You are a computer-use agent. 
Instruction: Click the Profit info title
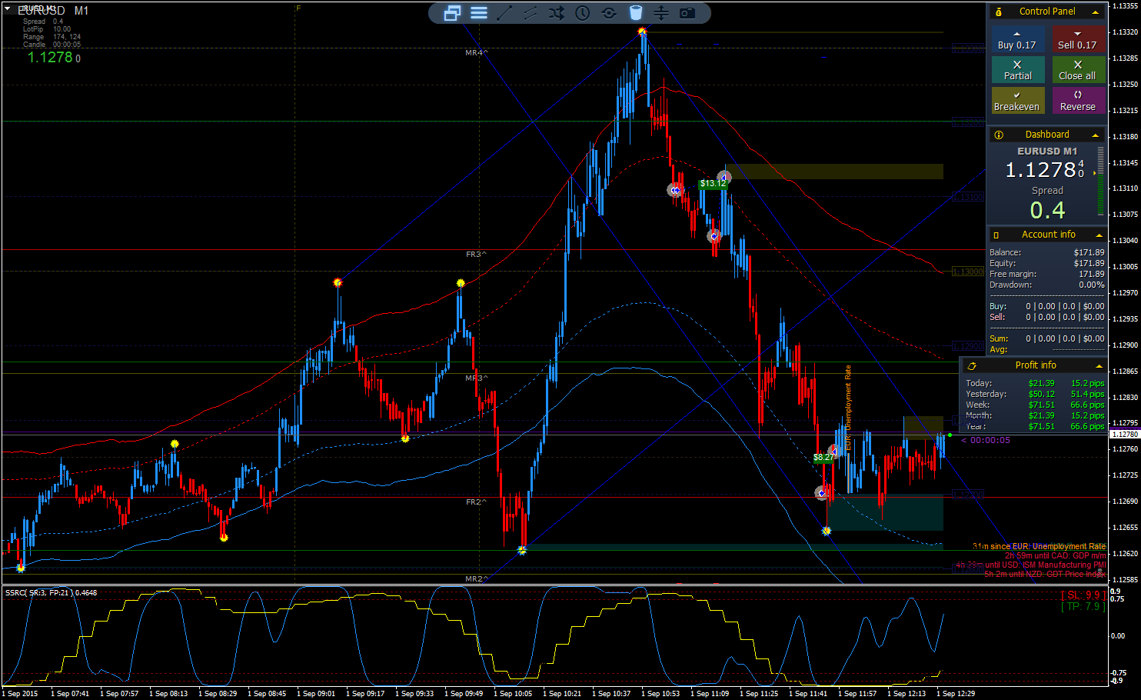tap(1036, 365)
